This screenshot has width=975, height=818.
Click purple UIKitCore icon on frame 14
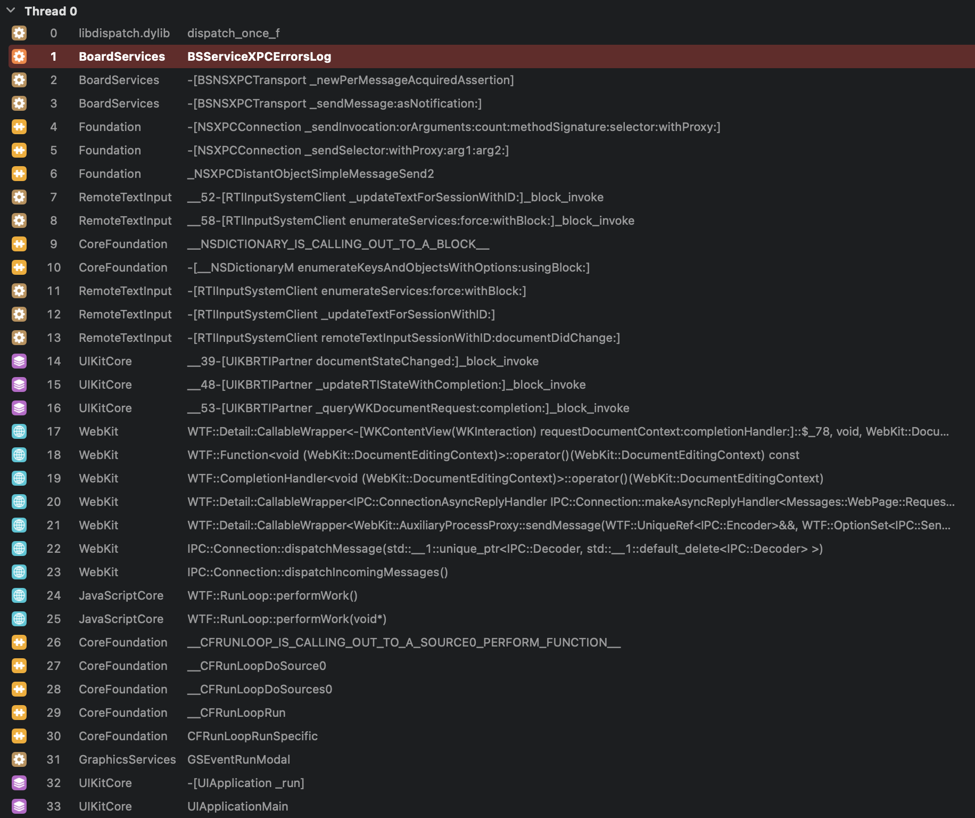pyautogui.click(x=19, y=361)
